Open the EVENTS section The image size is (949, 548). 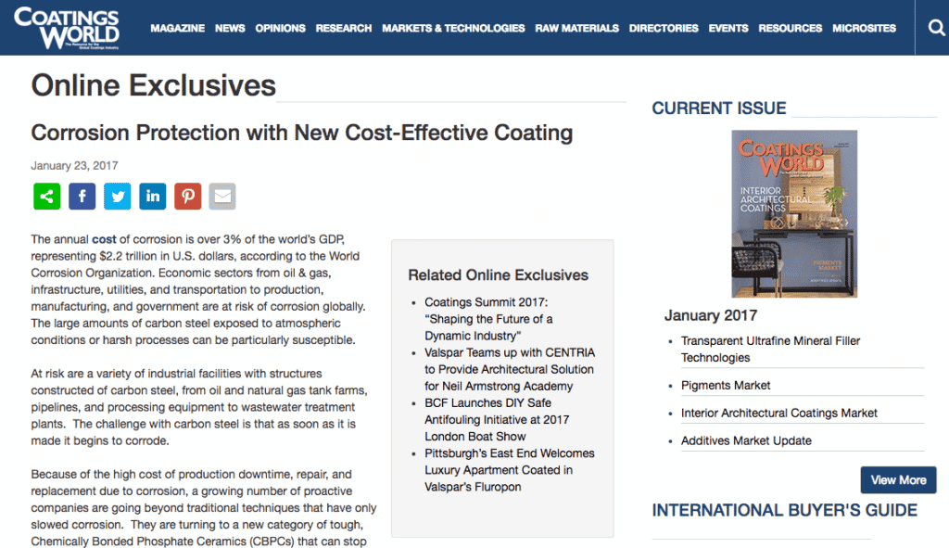click(x=728, y=28)
